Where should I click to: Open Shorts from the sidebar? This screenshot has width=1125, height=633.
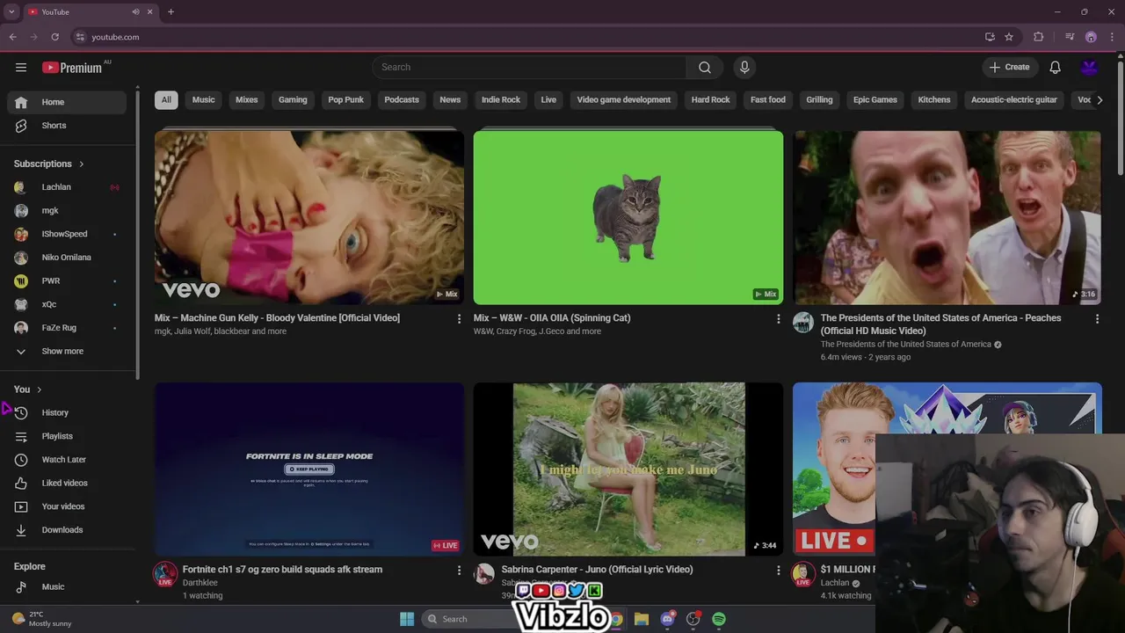(x=67, y=126)
